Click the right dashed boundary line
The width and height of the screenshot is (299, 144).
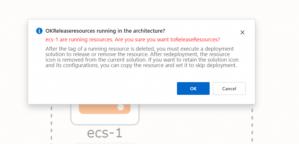pos(252,124)
